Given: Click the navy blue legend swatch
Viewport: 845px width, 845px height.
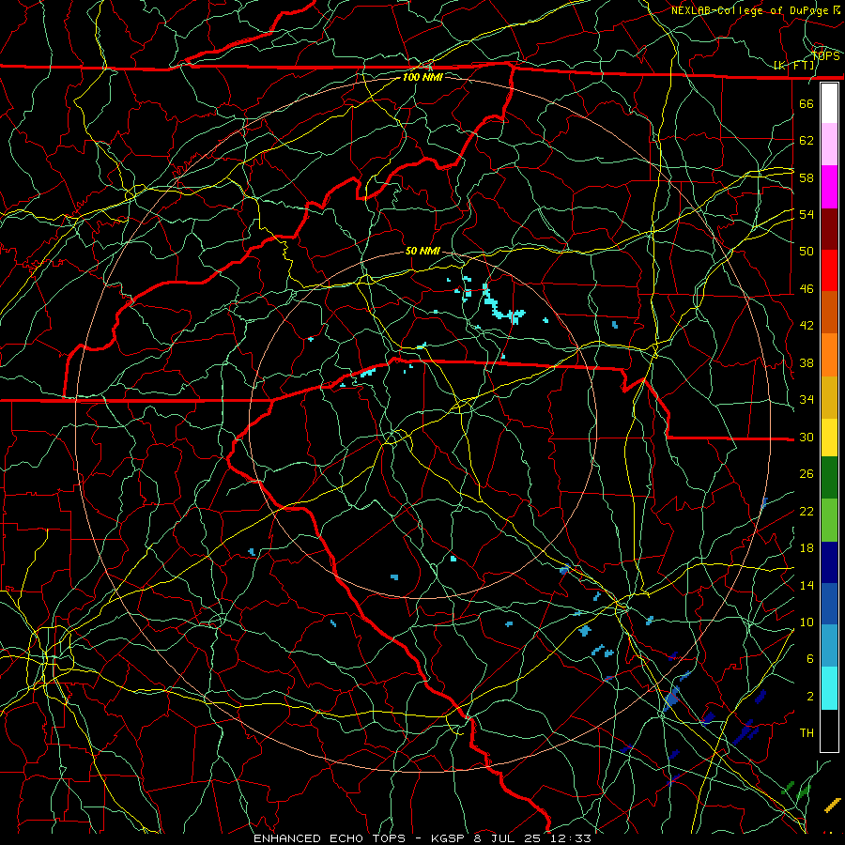Looking at the screenshot, I should [x=829, y=562].
